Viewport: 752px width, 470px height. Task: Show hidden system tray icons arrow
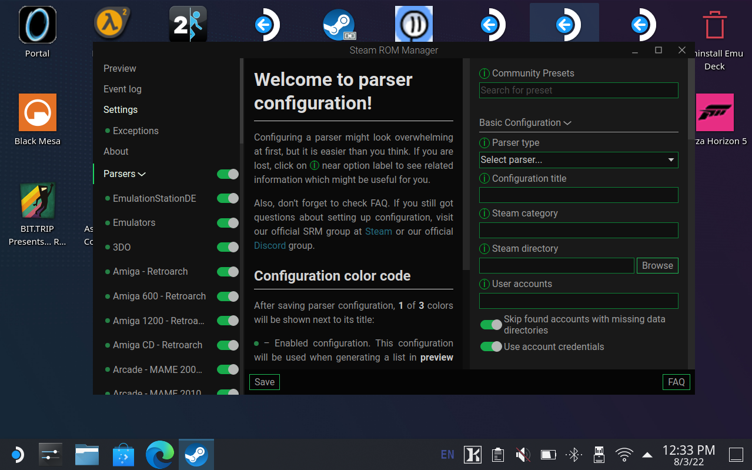pos(647,455)
